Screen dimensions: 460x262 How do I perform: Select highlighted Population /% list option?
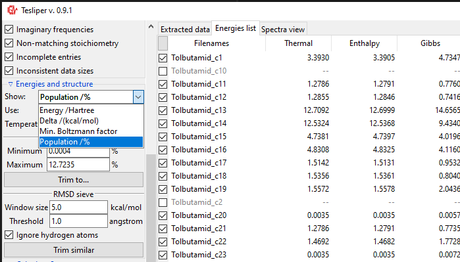click(91, 142)
